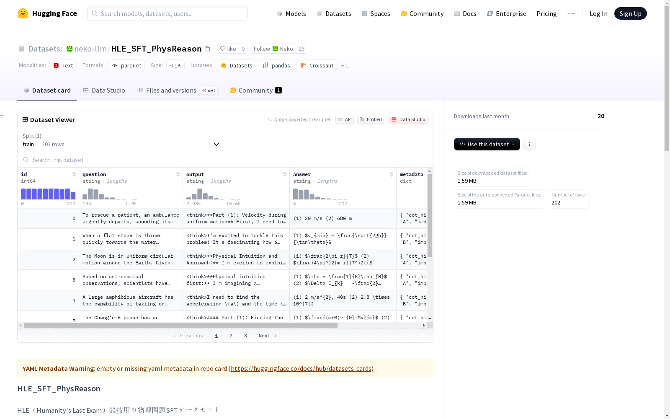Image resolution: width=670 pixels, height=419 pixels.
Task: Open the neko-llm organization link
Action: [90, 49]
